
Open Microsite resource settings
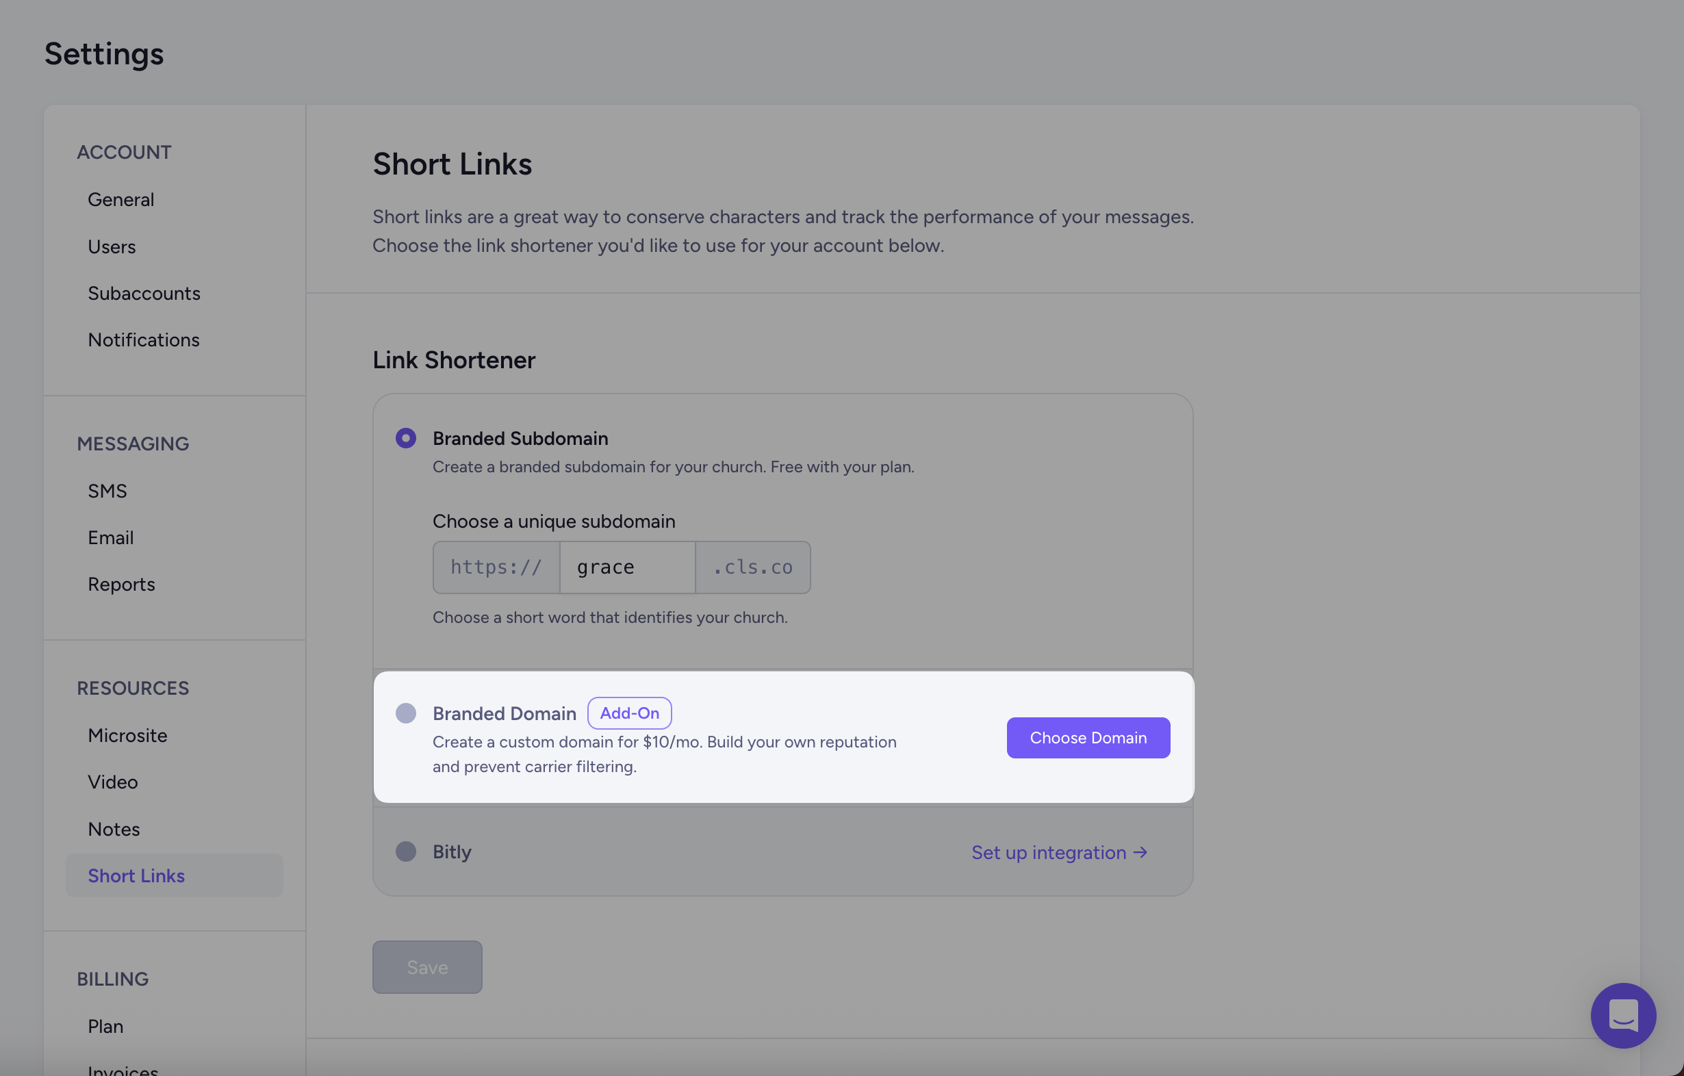127,736
